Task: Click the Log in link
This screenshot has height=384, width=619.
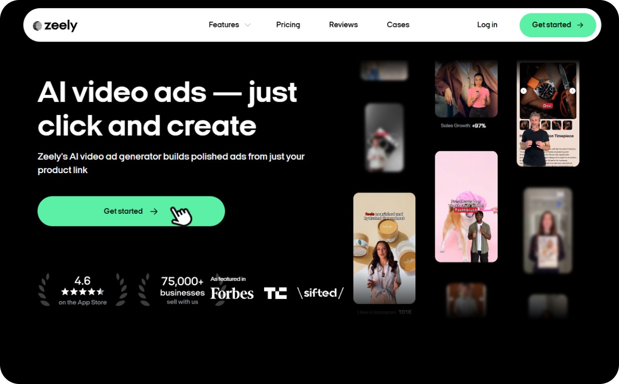Action: pyautogui.click(x=487, y=25)
